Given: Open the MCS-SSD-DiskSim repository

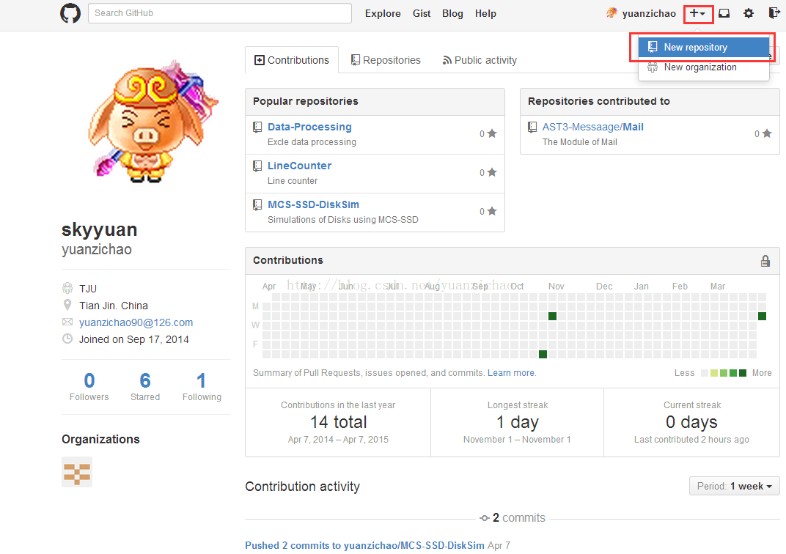Looking at the screenshot, I should coord(313,204).
